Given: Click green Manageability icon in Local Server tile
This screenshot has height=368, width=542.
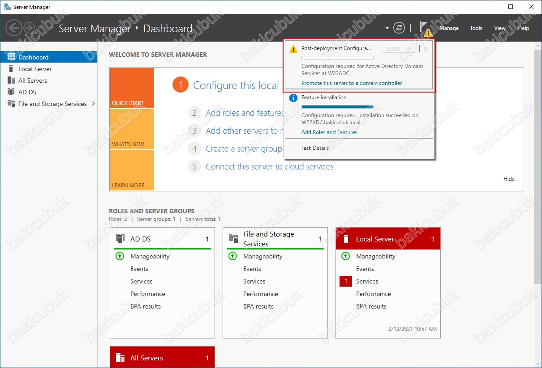Looking at the screenshot, I should (345, 256).
